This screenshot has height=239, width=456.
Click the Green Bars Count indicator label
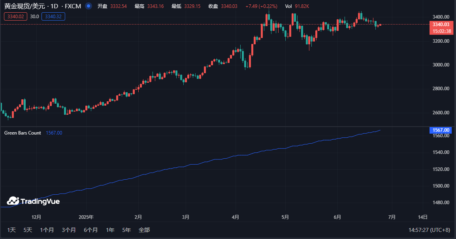[x=23, y=133]
